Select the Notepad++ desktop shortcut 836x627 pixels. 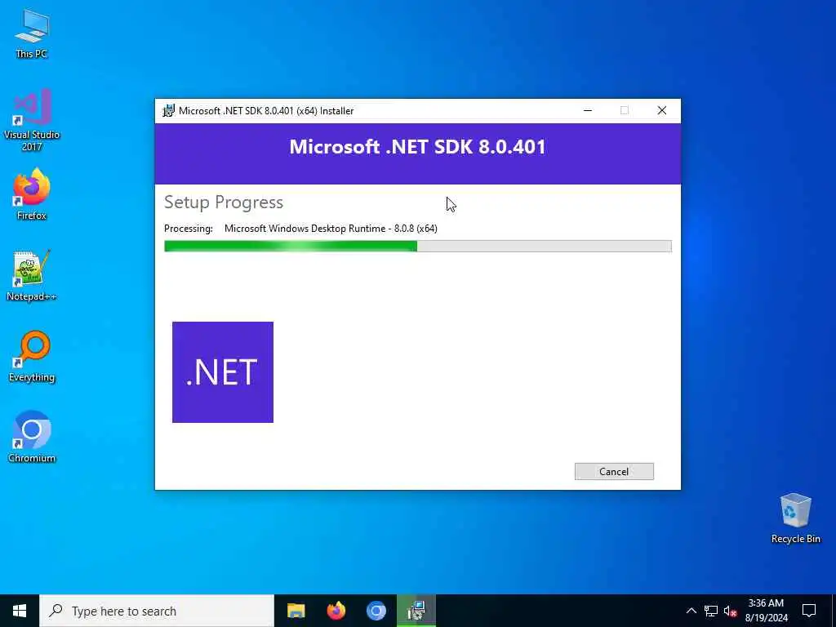click(32, 276)
